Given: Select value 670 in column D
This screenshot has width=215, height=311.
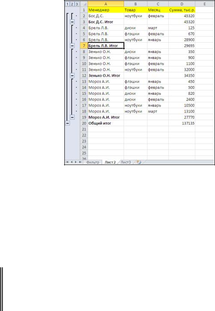Looking at the screenshot, I should tap(182, 34).
